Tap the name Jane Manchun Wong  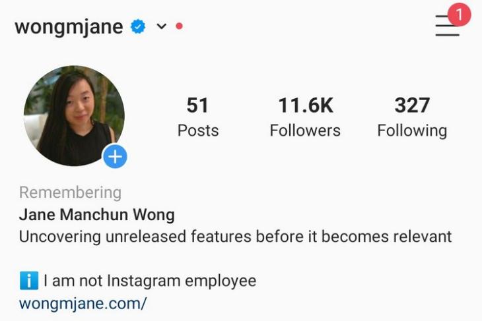click(97, 215)
